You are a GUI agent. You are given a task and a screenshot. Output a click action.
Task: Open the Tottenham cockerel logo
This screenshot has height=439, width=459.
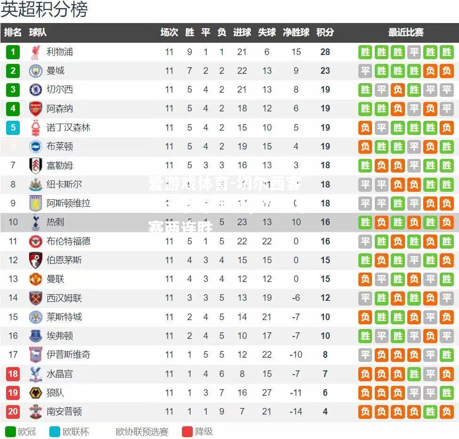pos(35,222)
